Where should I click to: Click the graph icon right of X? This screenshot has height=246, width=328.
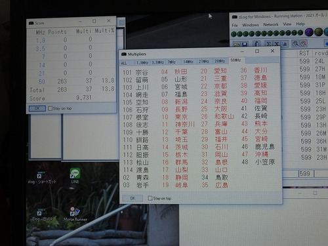tap(285, 44)
